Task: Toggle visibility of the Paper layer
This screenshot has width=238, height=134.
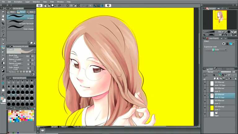Action: click(205, 114)
